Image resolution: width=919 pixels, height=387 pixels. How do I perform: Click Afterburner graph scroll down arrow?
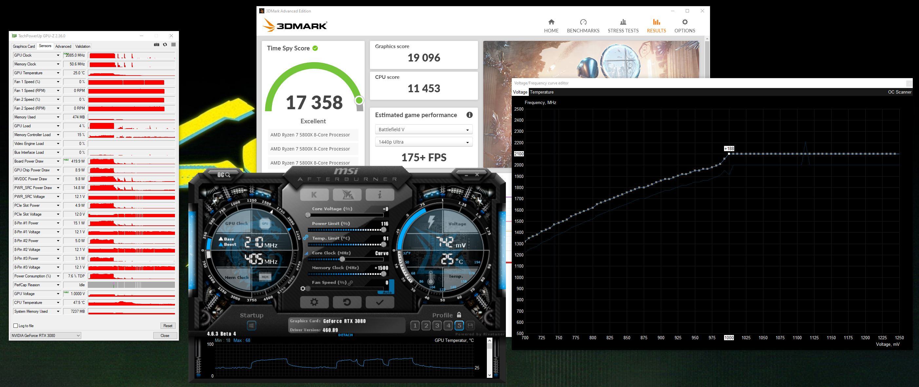pos(489,375)
